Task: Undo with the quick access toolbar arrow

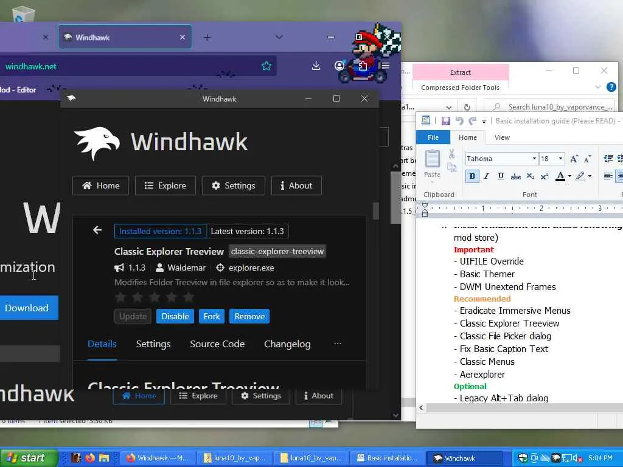Action: (459, 121)
